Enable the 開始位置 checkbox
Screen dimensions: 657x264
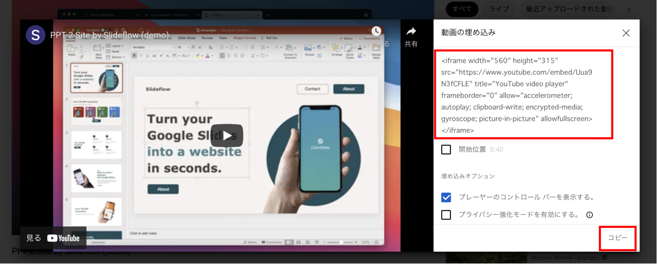(x=446, y=150)
